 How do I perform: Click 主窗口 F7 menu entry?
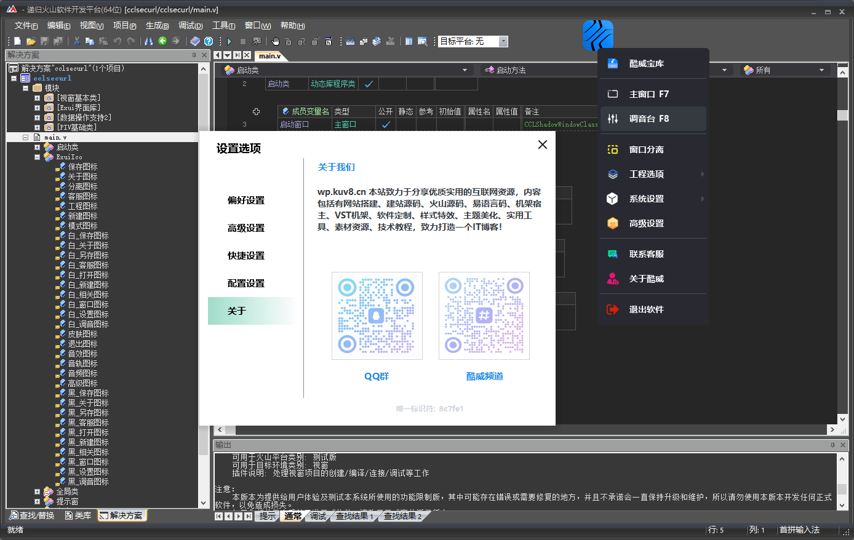pyautogui.click(x=653, y=94)
